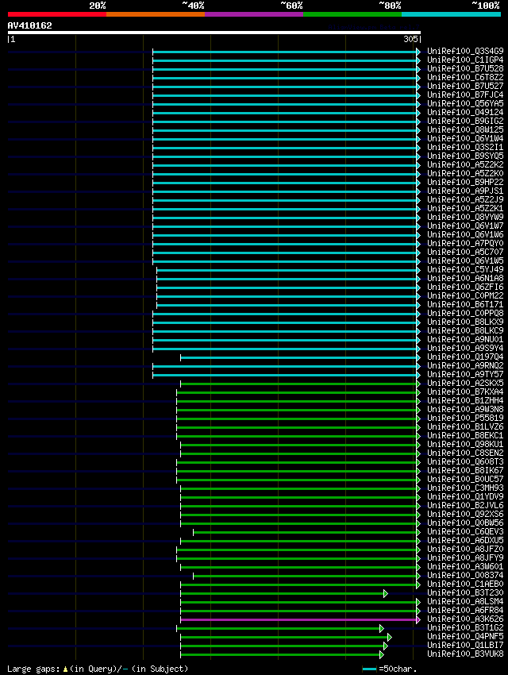Click the yellow large-gap marker in legend

tap(65, 669)
